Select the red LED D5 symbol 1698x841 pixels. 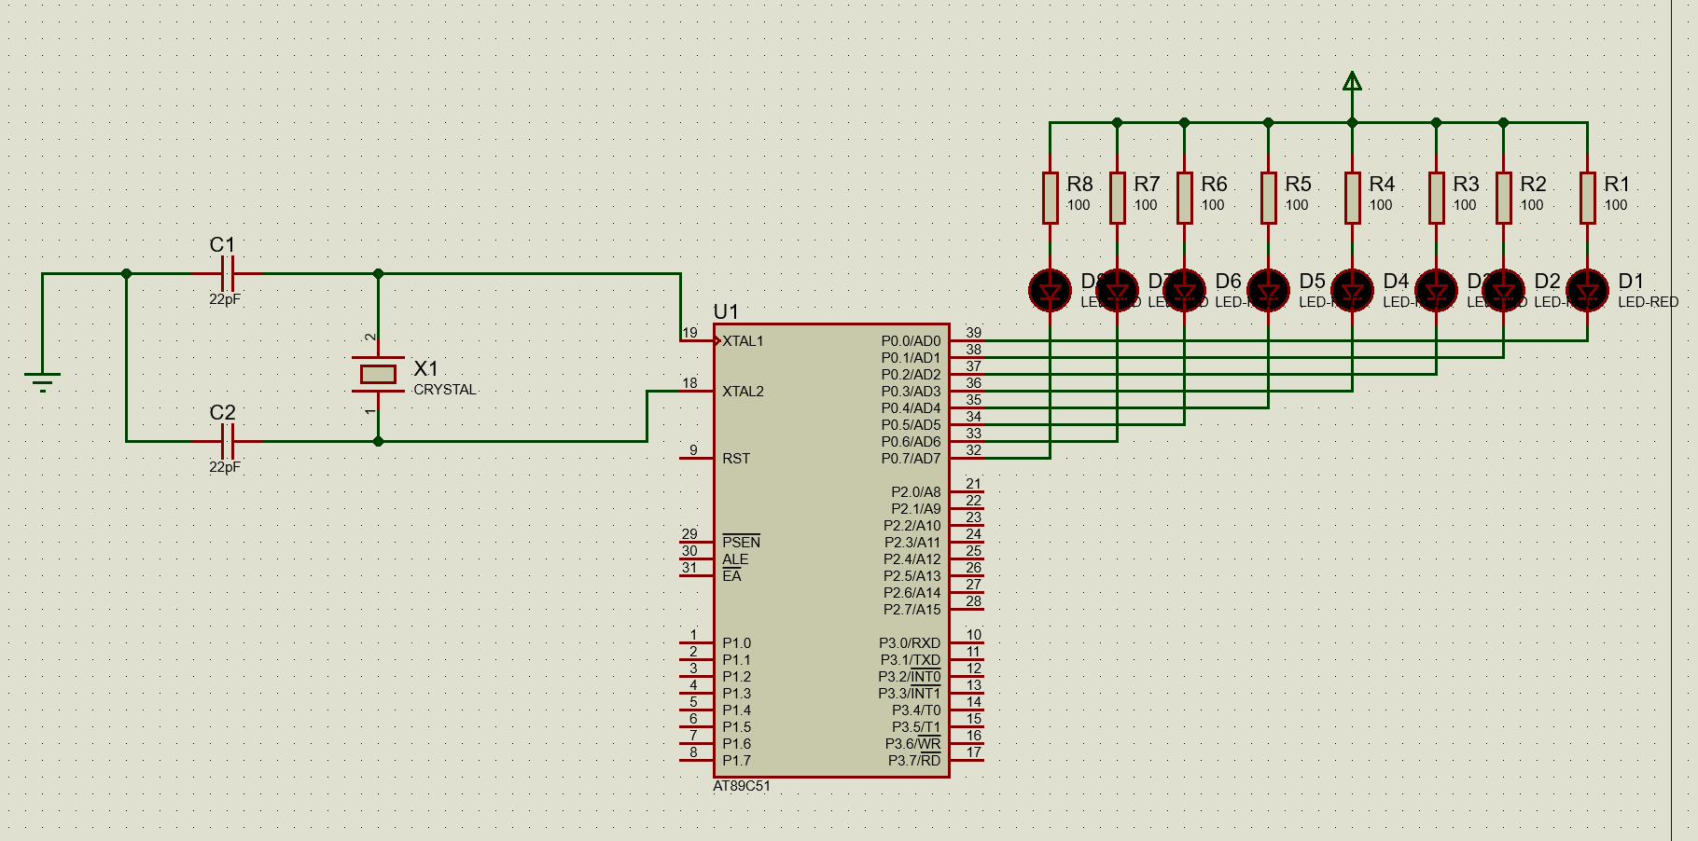click(x=1268, y=291)
